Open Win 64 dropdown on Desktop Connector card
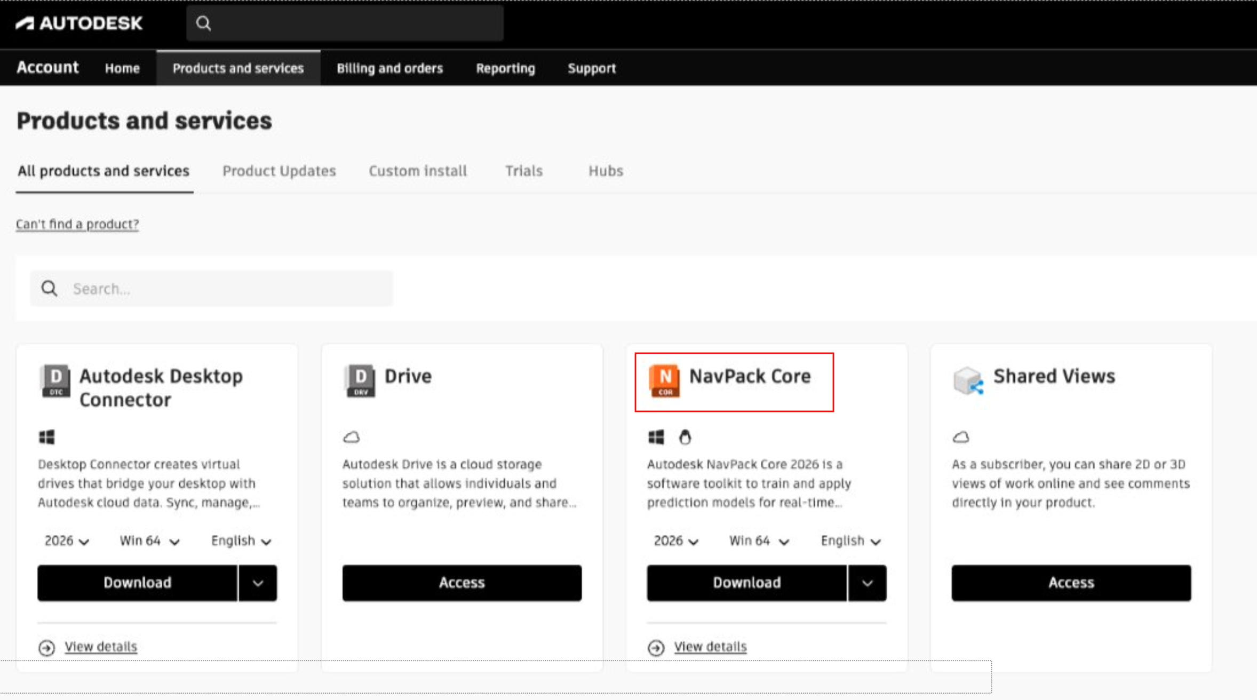 149,541
